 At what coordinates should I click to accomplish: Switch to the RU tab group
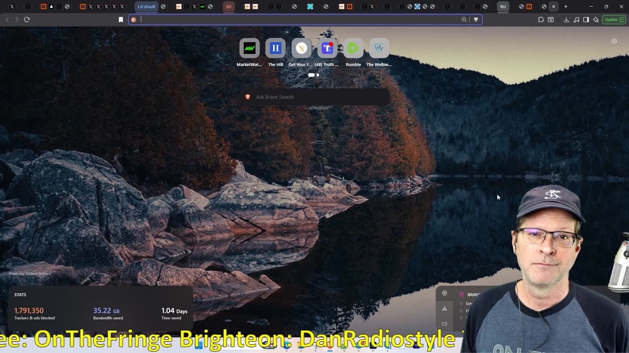pos(503,7)
